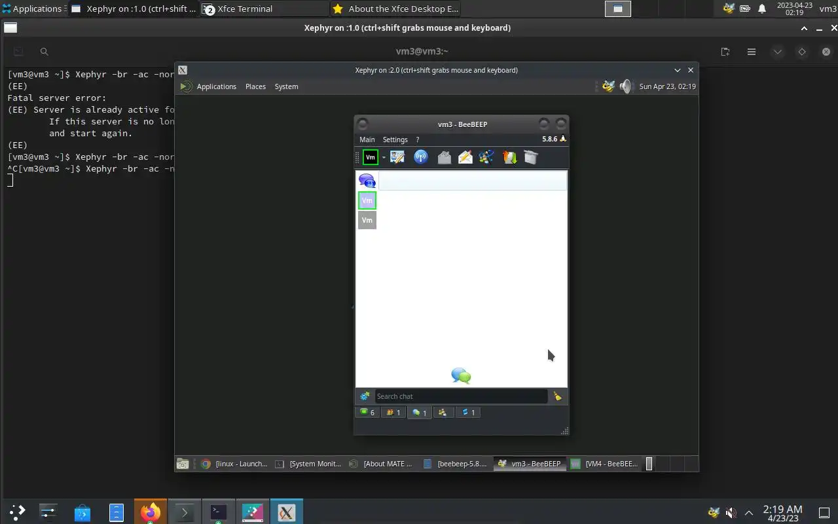Click the gear settings icon beside Search chat
The width and height of the screenshot is (838, 524).
tap(365, 396)
